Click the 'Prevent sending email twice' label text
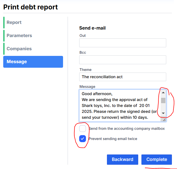The height and width of the screenshot is (169, 177). 113,139
